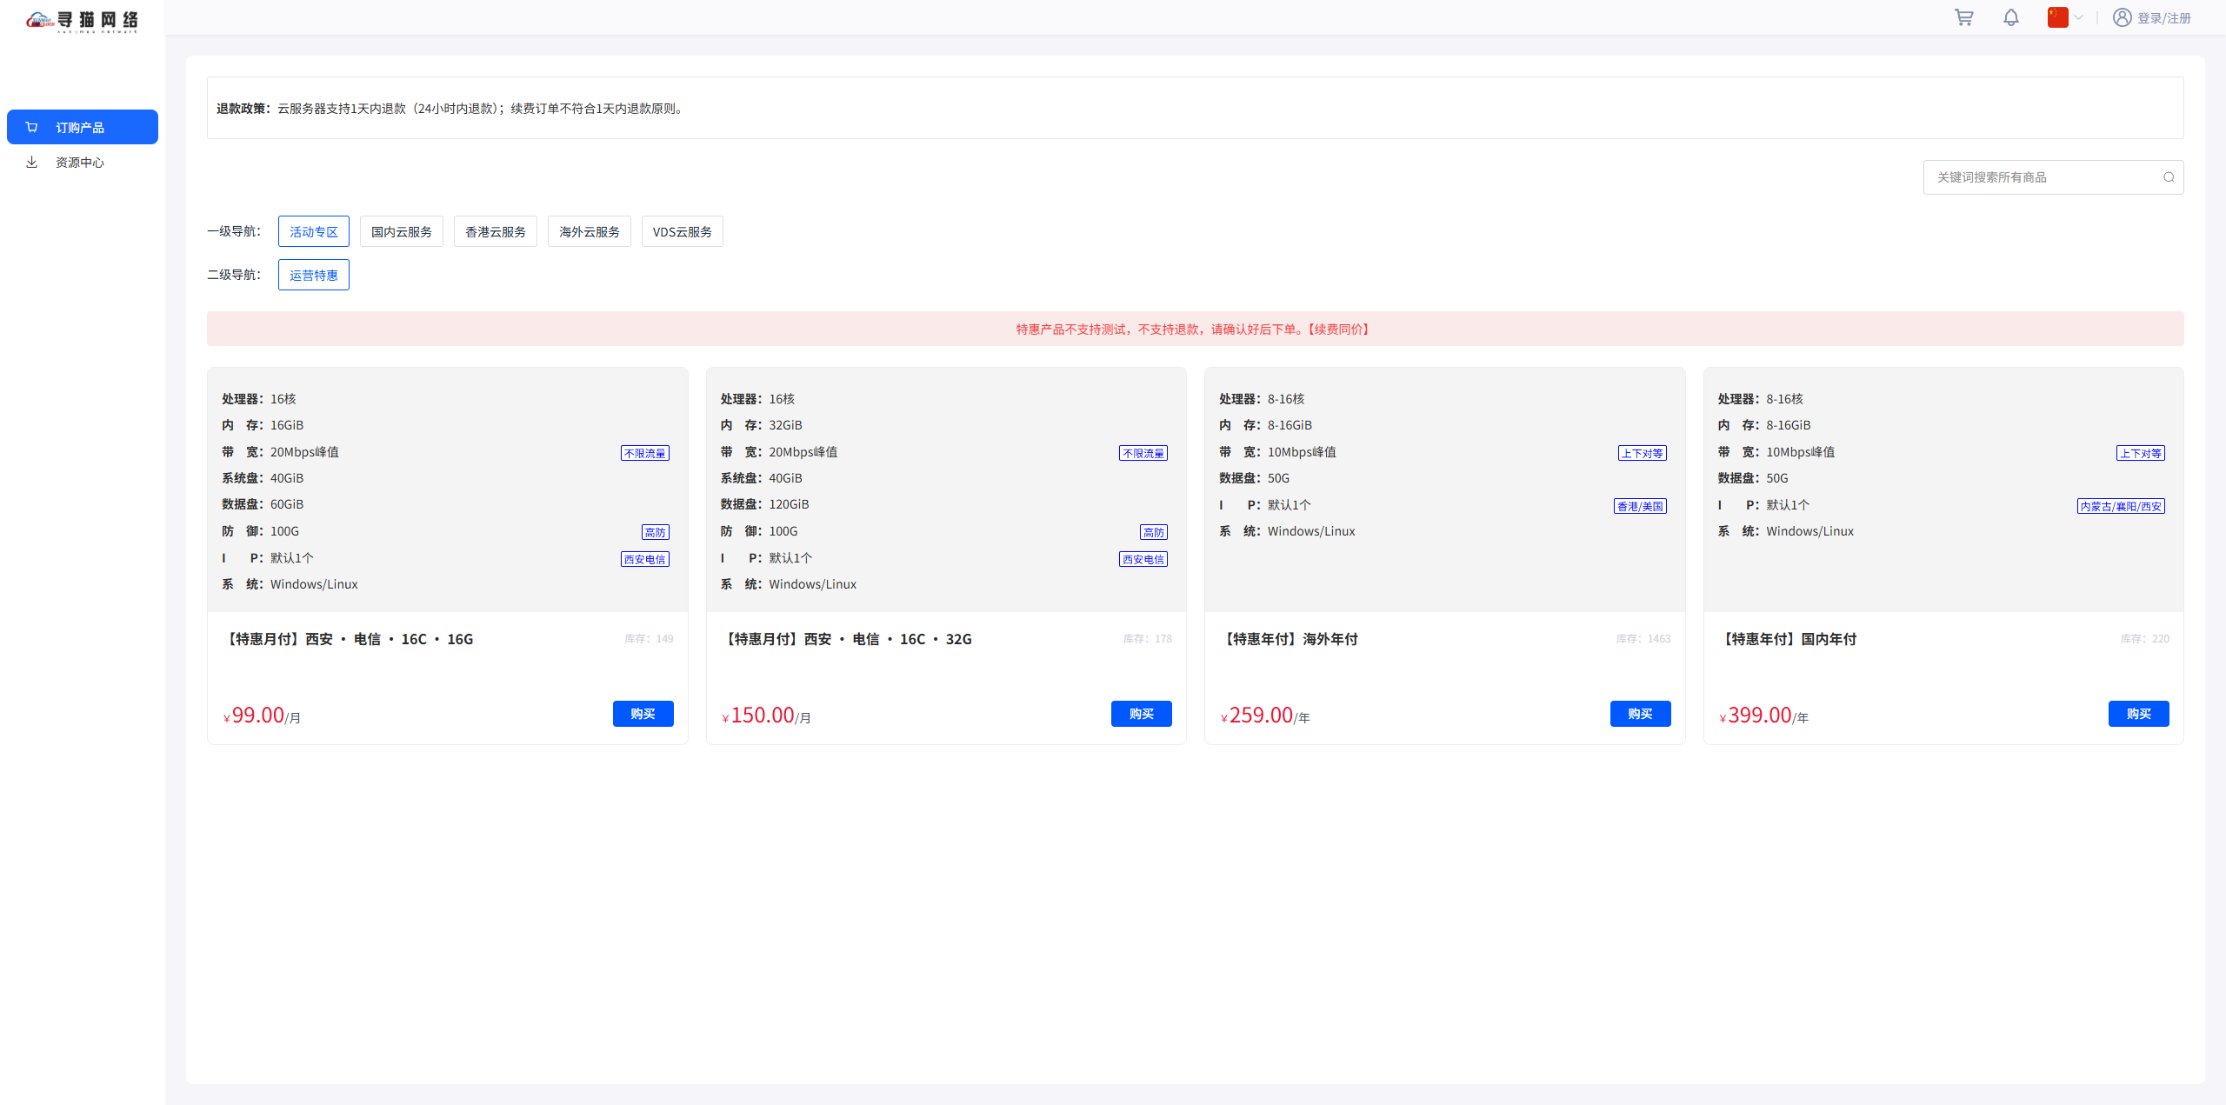This screenshot has height=1105, width=2226.
Task: Click price ¥399.00/年
Action: click(1763, 716)
